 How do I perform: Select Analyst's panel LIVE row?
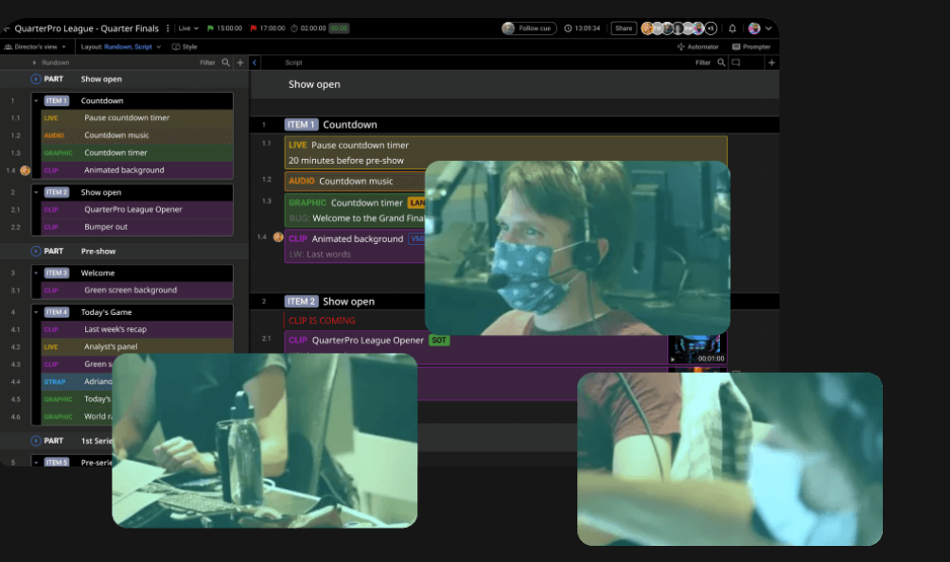pos(137,347)
